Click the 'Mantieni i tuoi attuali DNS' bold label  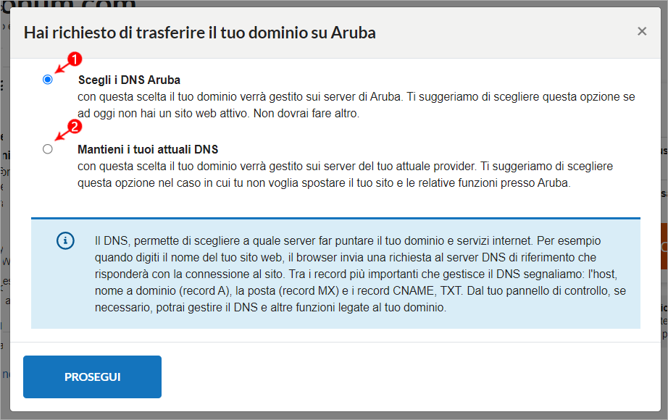click(x=148, y=149)
